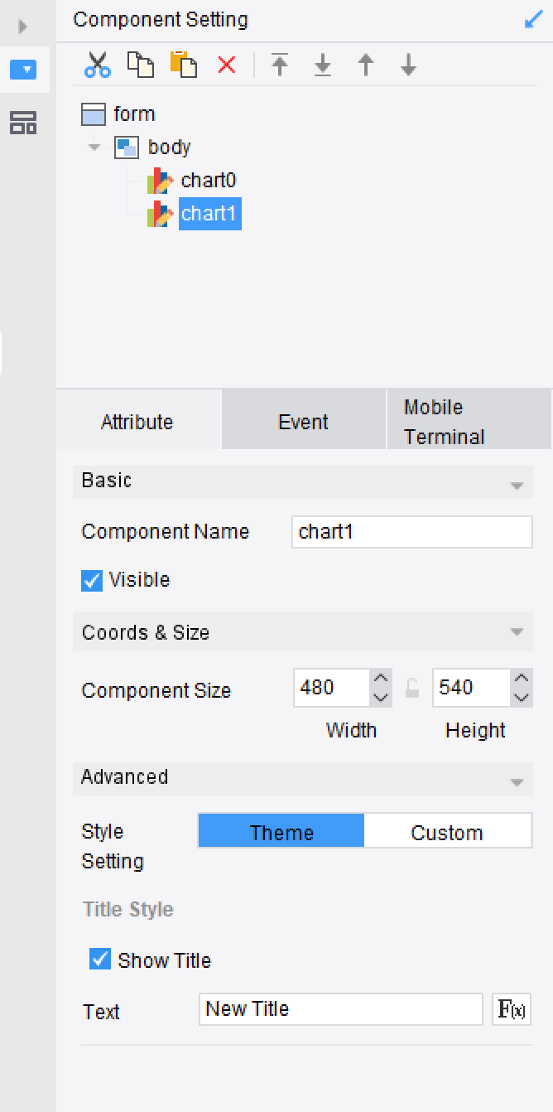553x1112 pixels.
Task: Click the Copy component icon
Action: [140, 65]
